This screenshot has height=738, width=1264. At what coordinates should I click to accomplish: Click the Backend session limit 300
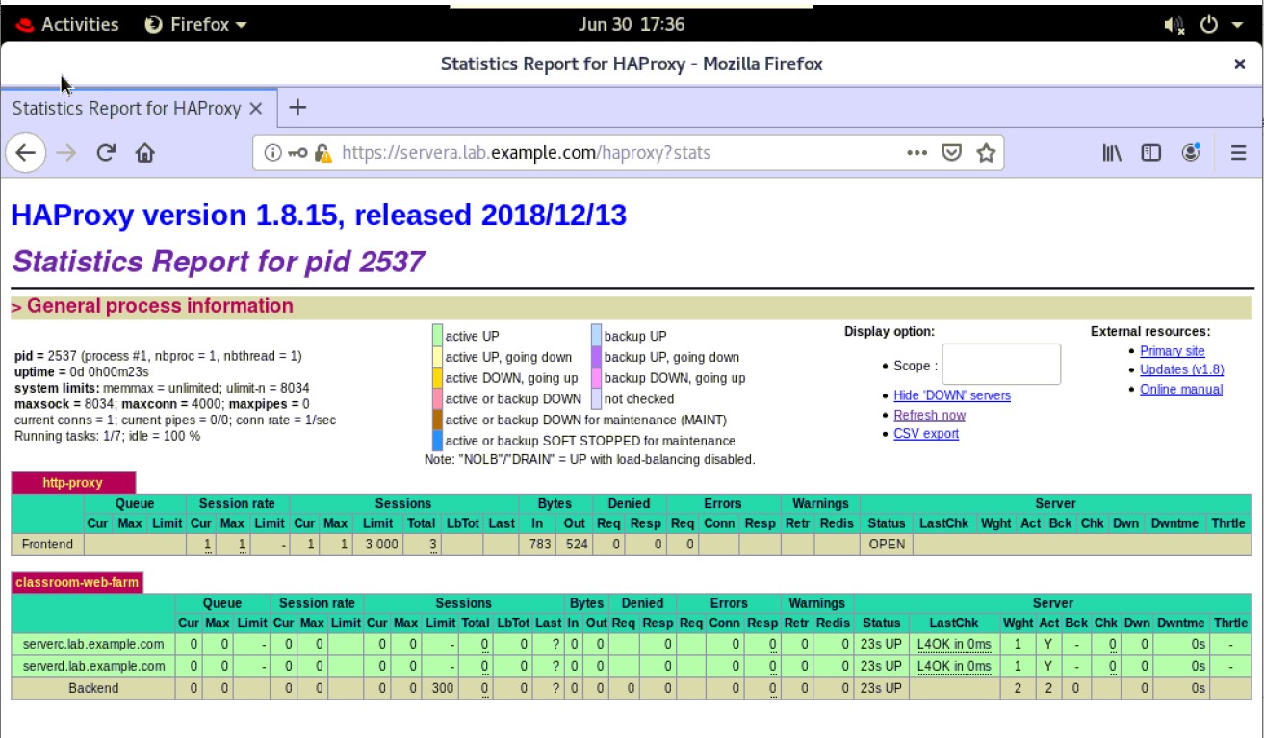443,688
